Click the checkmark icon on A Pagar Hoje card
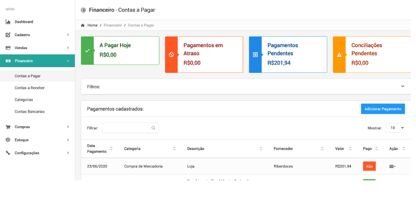 pos(87,51)
